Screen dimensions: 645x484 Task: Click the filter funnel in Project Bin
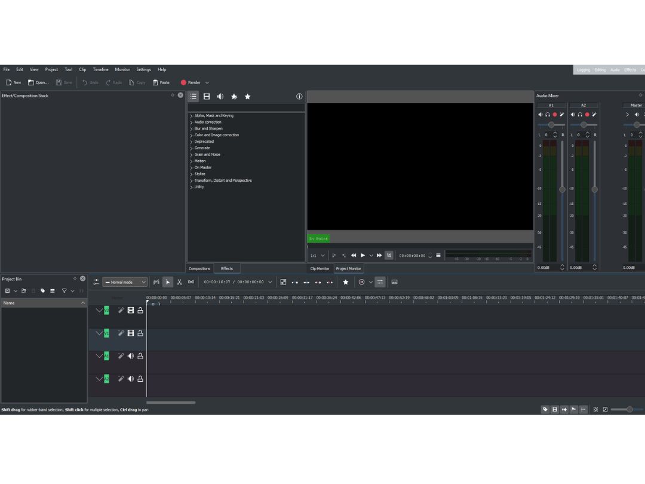(64, 290)
